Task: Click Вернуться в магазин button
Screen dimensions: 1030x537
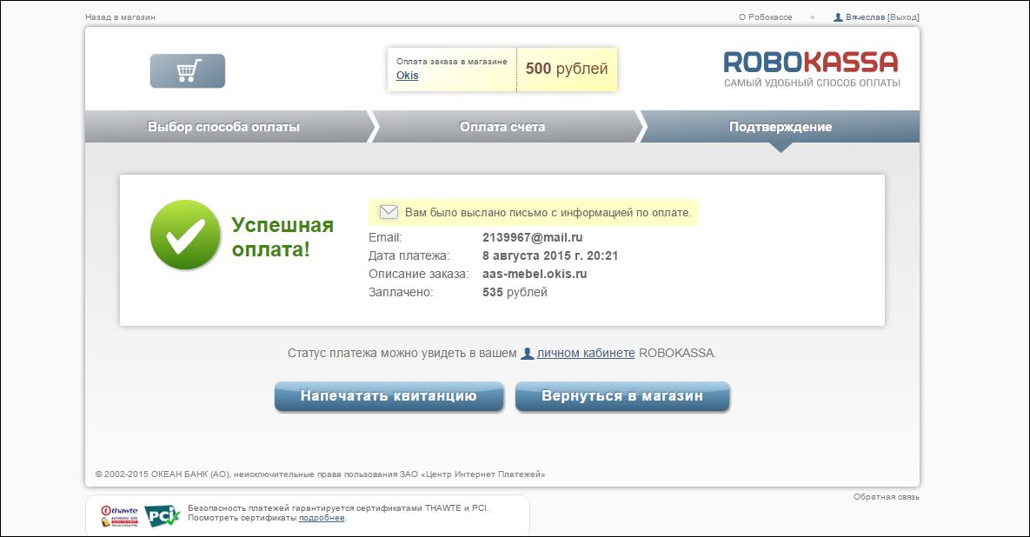Action: pos(622,396)
